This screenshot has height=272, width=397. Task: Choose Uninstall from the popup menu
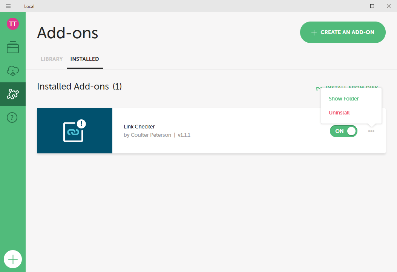pos(339,113)
